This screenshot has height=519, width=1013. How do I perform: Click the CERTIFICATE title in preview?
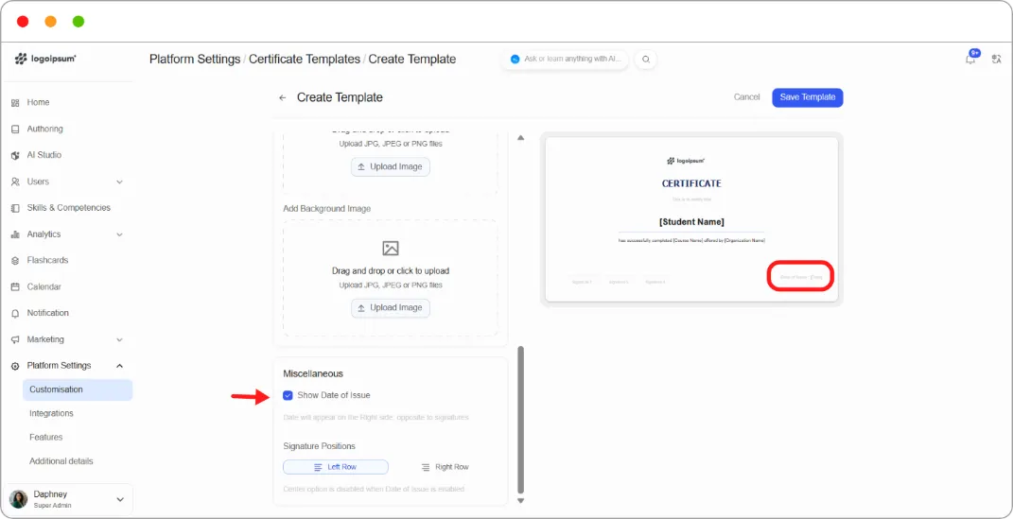[x=691, y=184]
